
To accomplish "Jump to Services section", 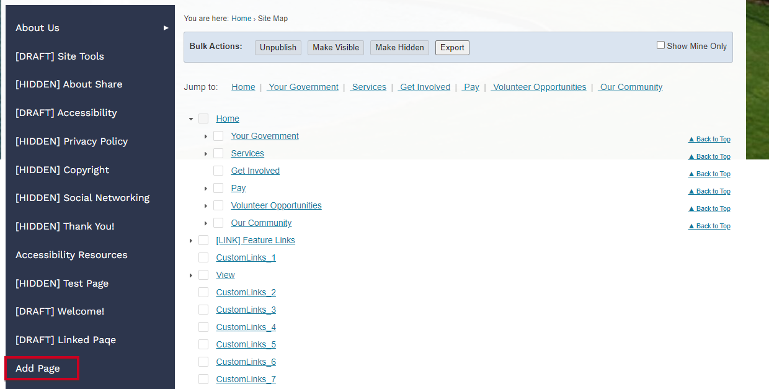I will 368,87.
